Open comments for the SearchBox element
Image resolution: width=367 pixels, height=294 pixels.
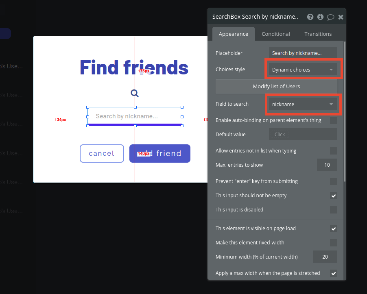click(x=330, y=17)
